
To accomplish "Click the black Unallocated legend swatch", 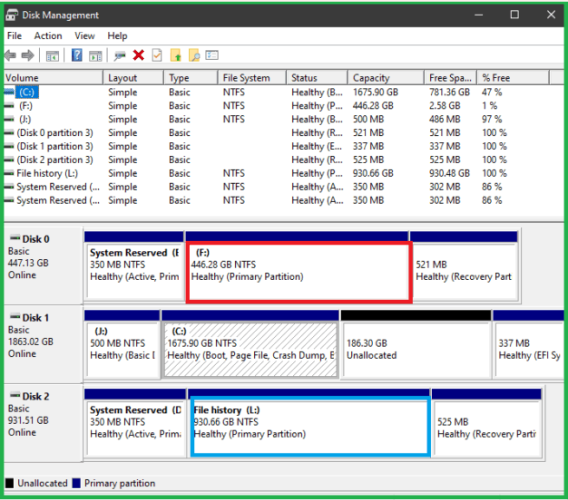I will click(x=10, y=483).
